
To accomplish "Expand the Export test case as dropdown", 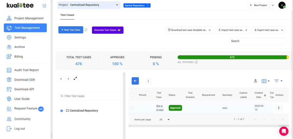I will [268, 30].
